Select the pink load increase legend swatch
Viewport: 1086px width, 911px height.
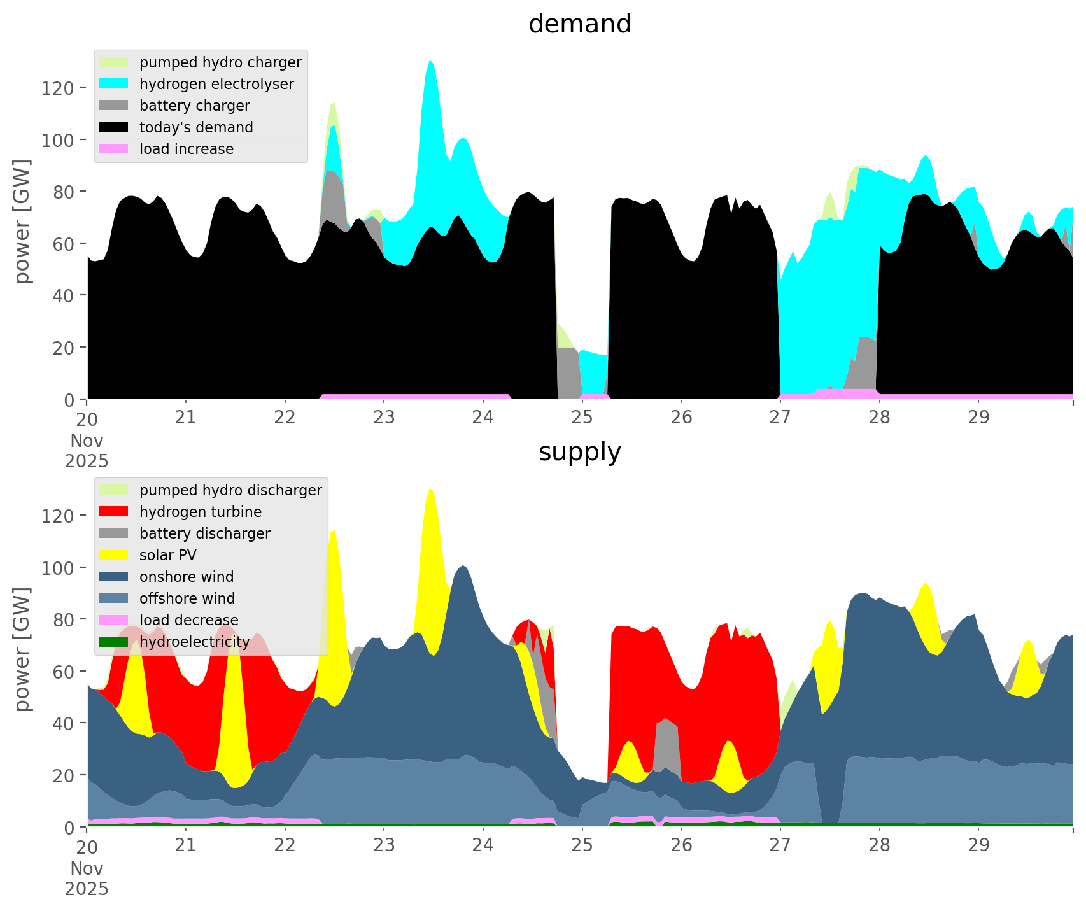pyautogui.click(x=114, y=149)
